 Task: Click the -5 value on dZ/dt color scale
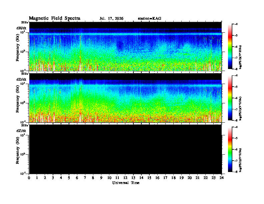click(x=236, y=138)
